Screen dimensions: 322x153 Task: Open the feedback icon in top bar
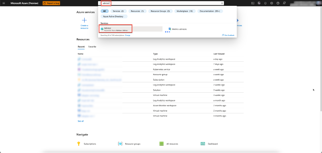coord(284,3)
